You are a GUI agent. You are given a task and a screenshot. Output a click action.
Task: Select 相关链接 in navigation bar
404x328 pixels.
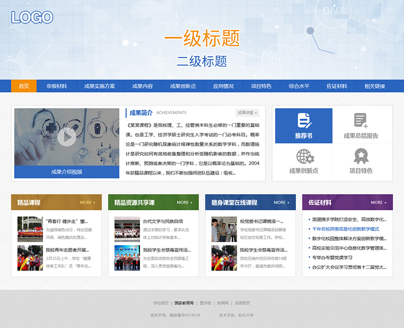pyautogui.click(x=374, y=86)
